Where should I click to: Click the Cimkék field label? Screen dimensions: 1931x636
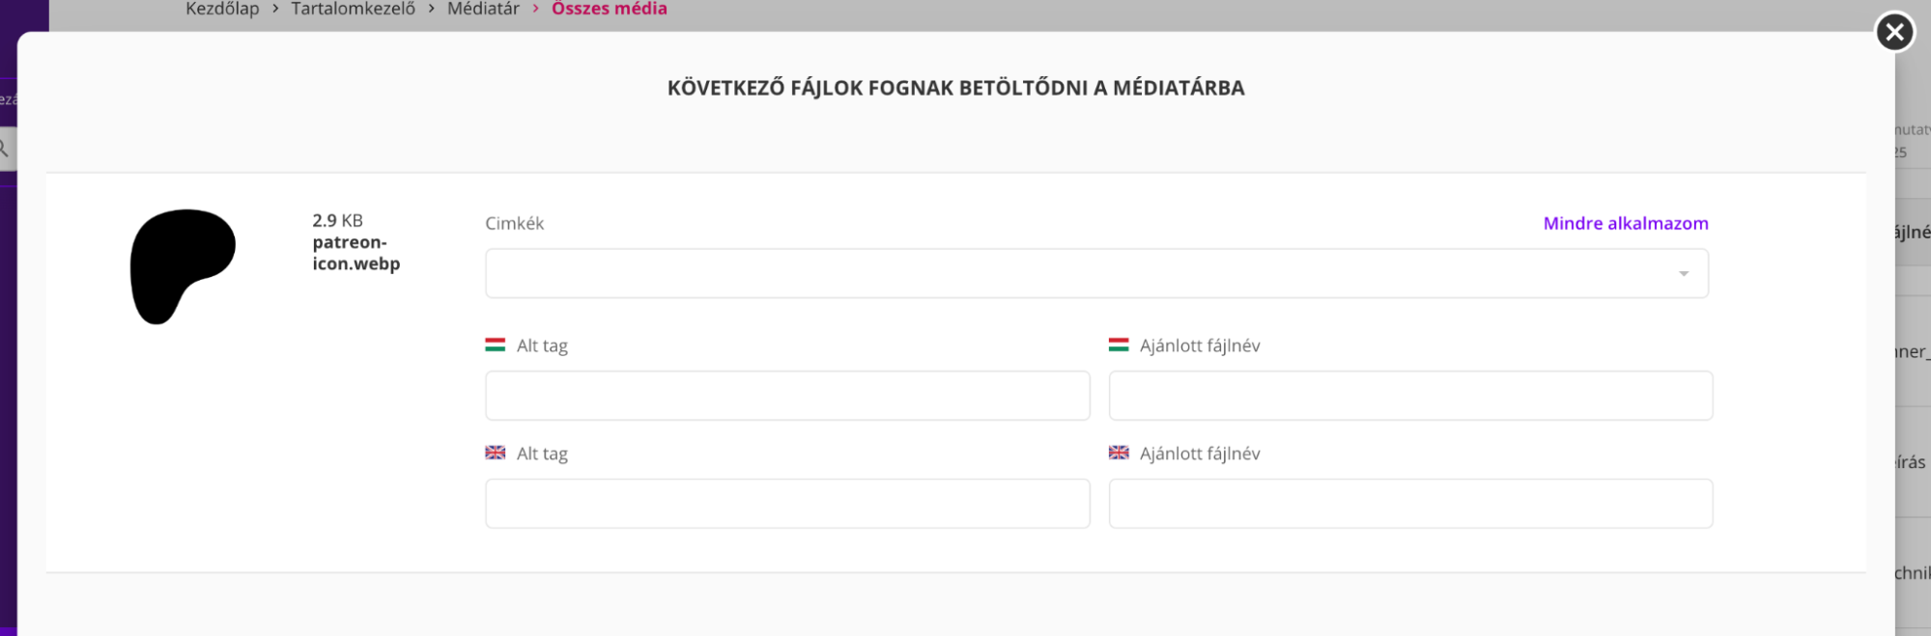click(x=514, y=223)
